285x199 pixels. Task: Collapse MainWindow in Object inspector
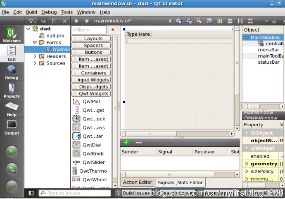(x=247, y=37)
